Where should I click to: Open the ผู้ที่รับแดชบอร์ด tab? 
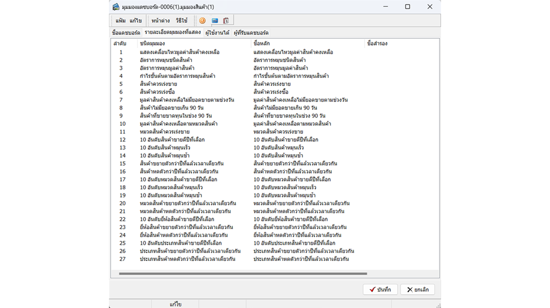click(251, 33)
